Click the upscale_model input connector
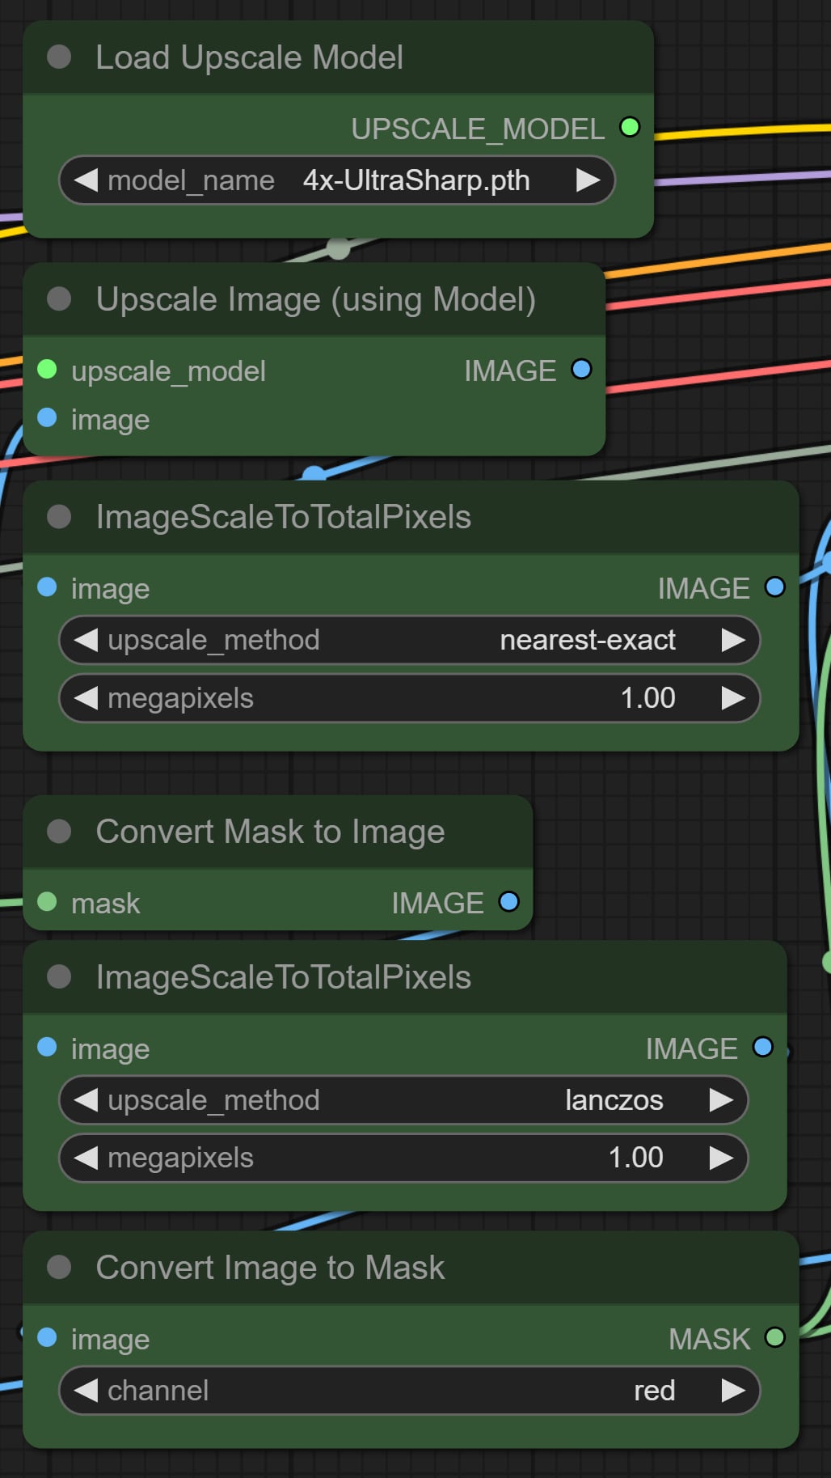 click(47, 370)
